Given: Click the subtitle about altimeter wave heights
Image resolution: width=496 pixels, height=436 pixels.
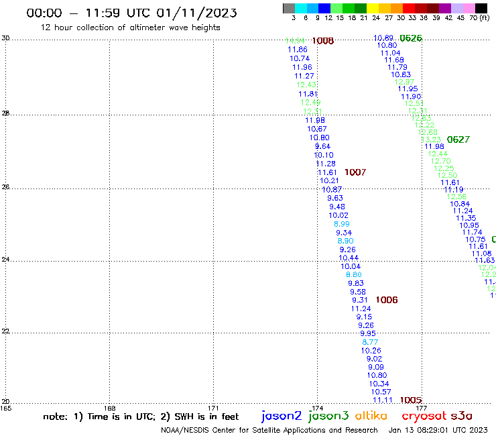Looking at the screenshot, I should coord(131,28).
